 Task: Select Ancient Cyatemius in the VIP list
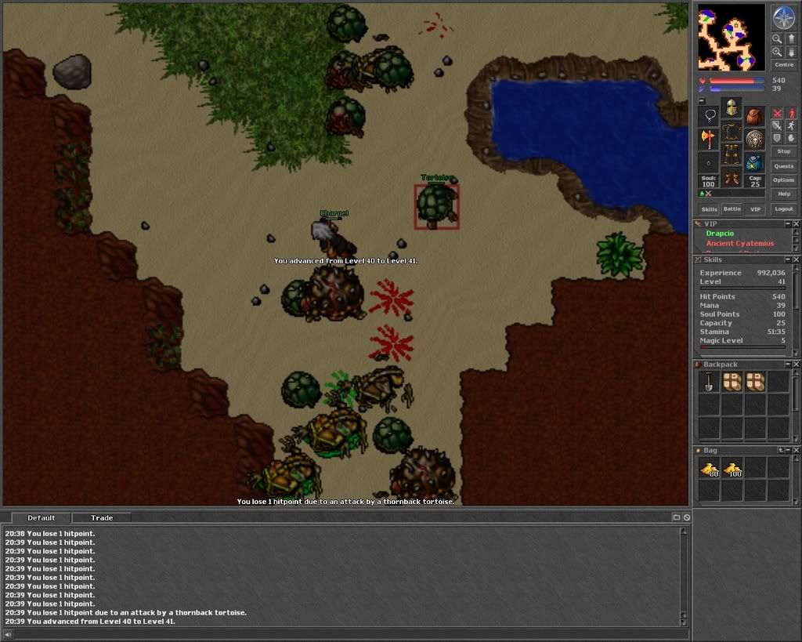pyautogui.click(x=739, y=244)
